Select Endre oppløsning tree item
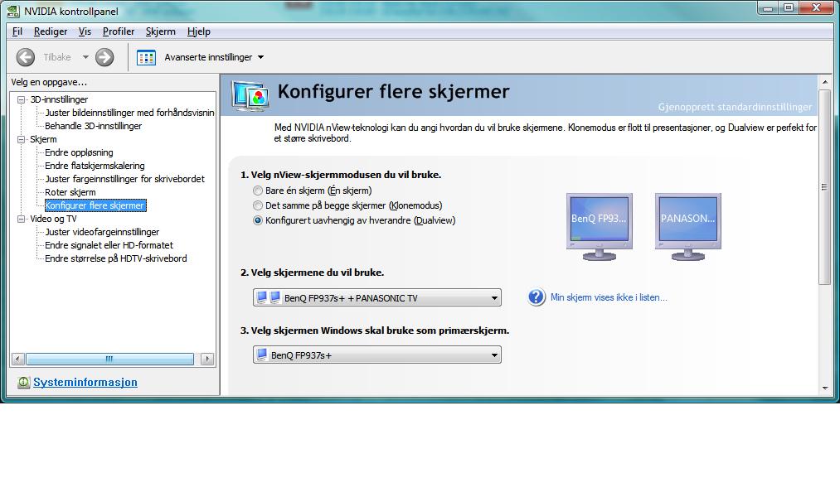 point(79,152)
